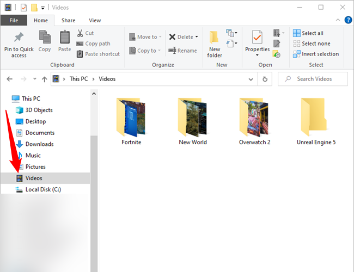Click the Copy icon in Clipboard group
The width and height of the screenshot is (354, 272).
pos(45,37)
